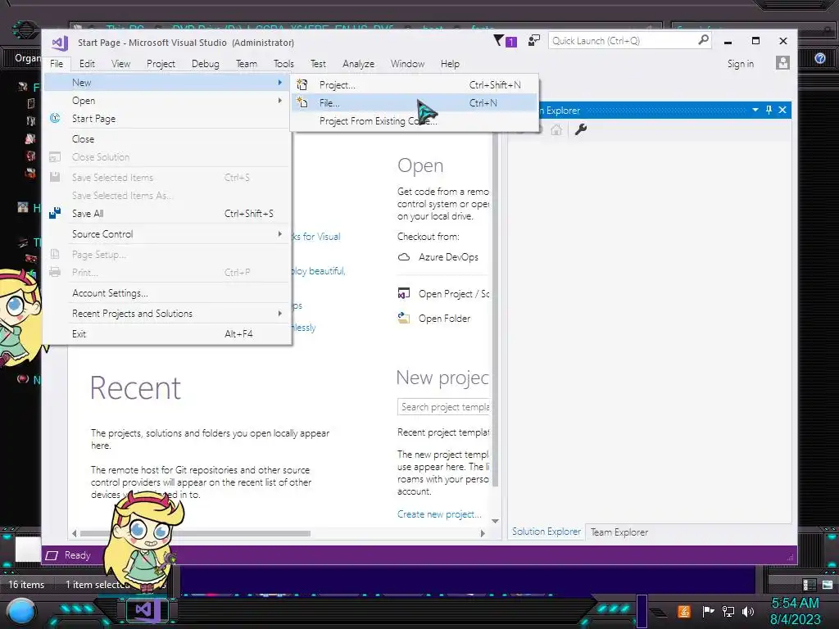Click Open Folder link

tap(444, 319)
